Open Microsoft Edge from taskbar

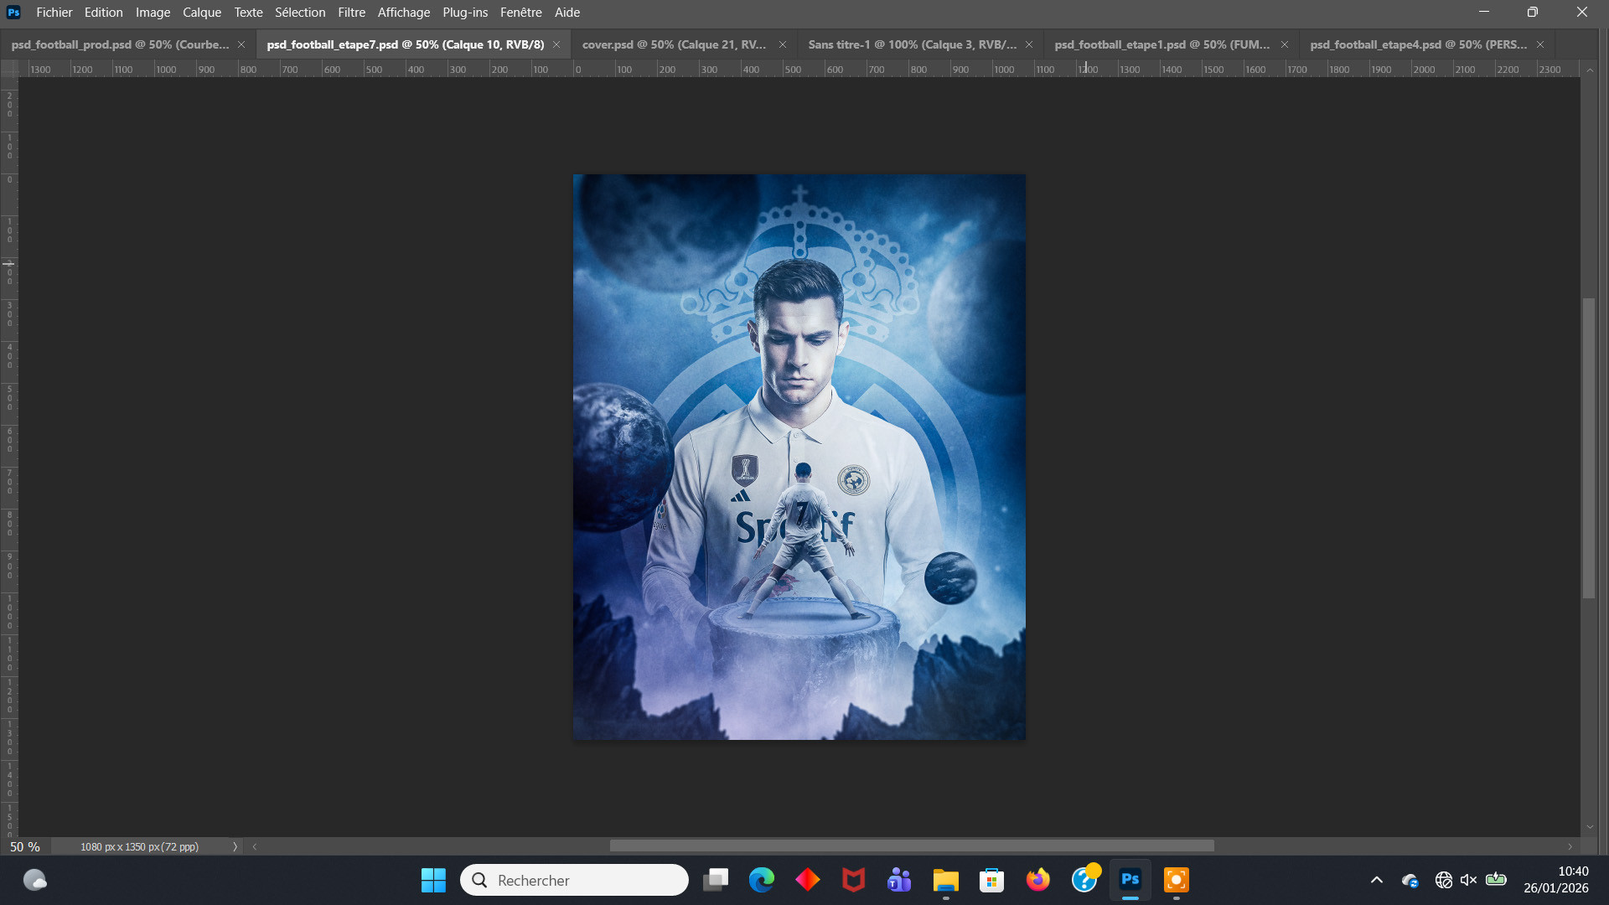762,880
